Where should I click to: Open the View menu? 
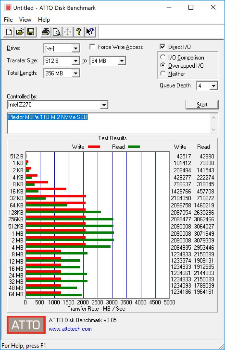click(25, 20)
